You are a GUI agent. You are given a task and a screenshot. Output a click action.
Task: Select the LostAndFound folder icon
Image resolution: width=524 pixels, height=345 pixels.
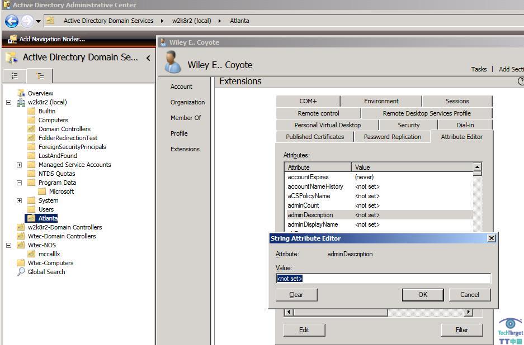click(x=31, y=156)
